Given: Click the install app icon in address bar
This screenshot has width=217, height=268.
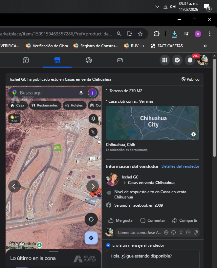Looking at the screenshot, I should click(x=129, y=34).
